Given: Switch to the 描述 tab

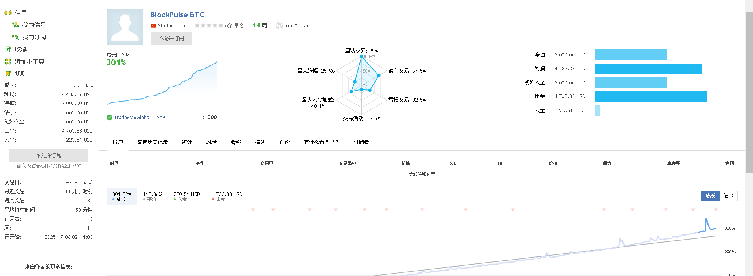Looking at the screenshot, I should 260,142.
